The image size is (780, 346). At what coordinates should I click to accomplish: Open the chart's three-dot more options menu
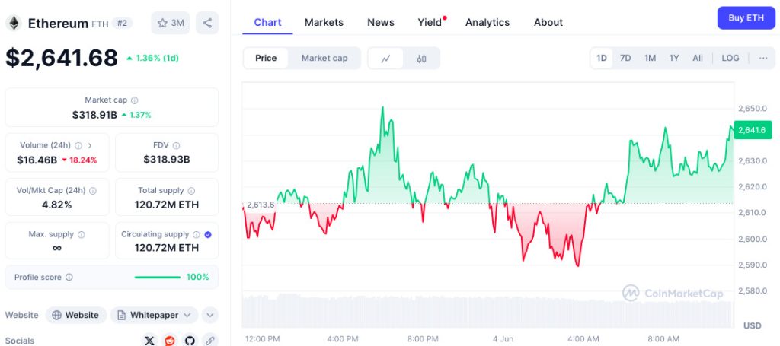(763, 59)
